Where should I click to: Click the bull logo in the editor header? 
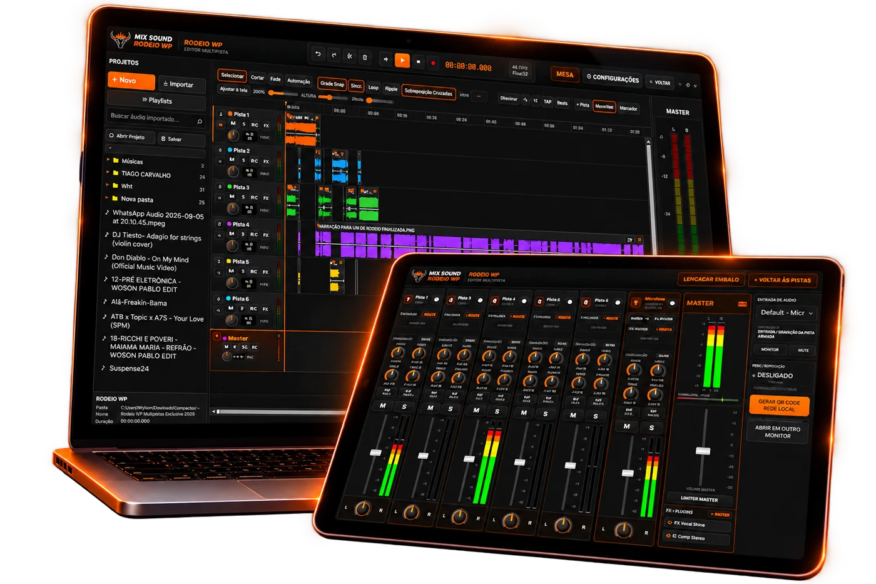(x=120, y=39)
